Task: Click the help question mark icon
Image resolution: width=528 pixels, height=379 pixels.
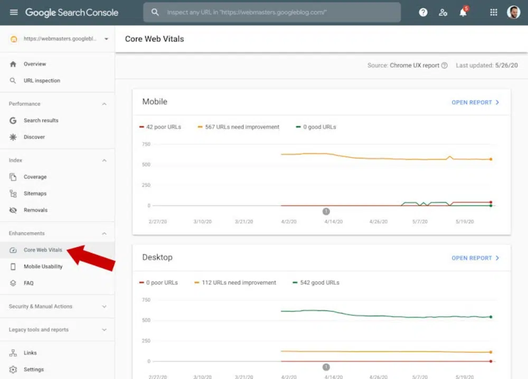Action: coord(423,12)
